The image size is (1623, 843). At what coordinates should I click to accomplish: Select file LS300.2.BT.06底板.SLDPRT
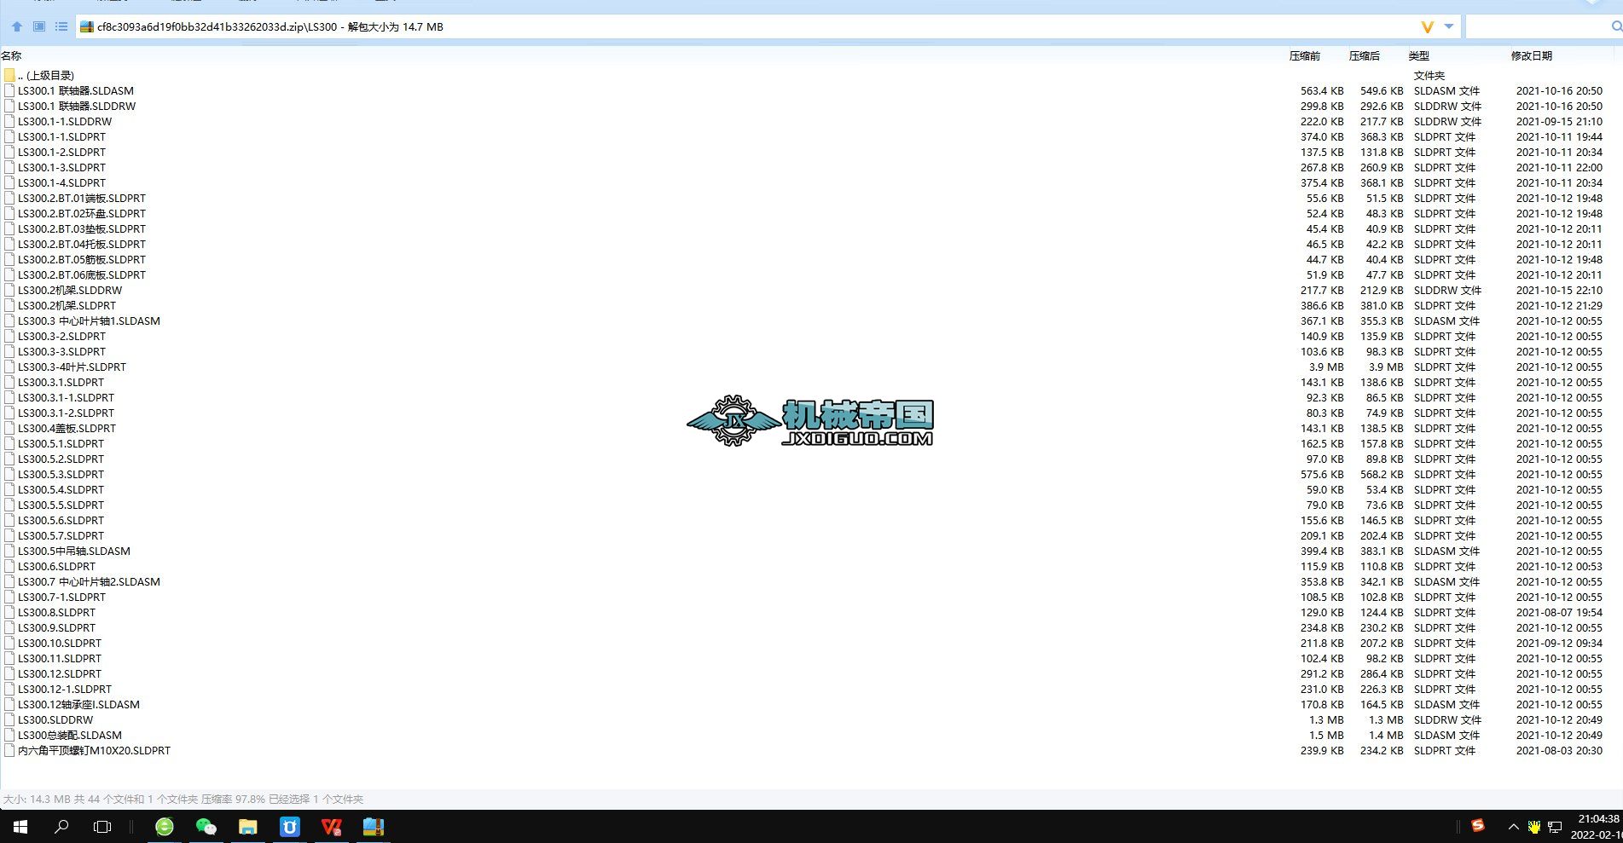click(x=82, y=274)
